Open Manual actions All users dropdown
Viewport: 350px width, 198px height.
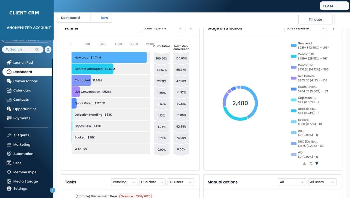[x=322, y=182]
